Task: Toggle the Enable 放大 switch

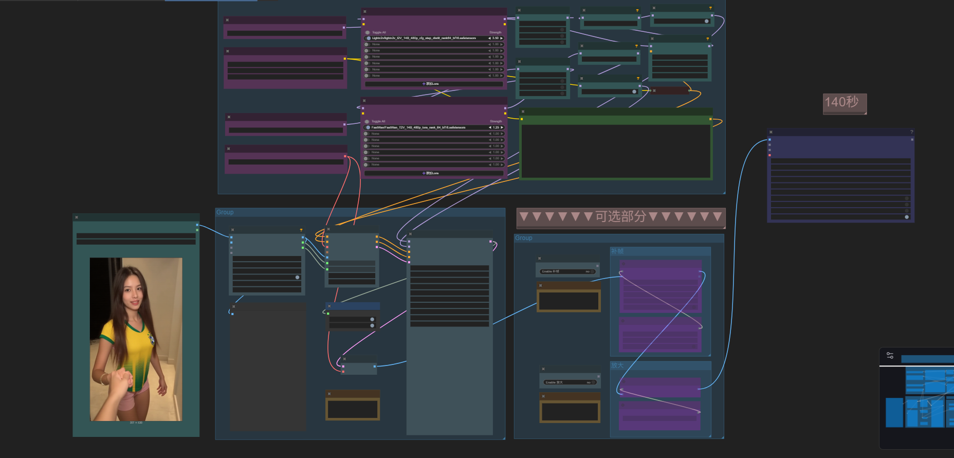Action: coord(593,382)
